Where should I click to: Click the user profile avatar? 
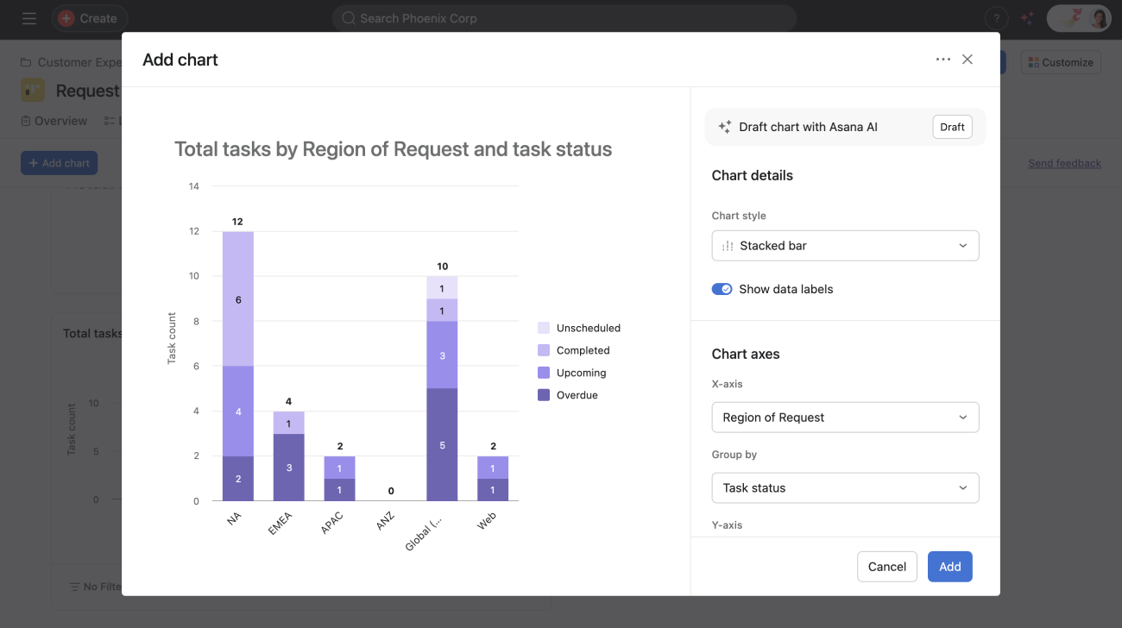point(1099,18)
